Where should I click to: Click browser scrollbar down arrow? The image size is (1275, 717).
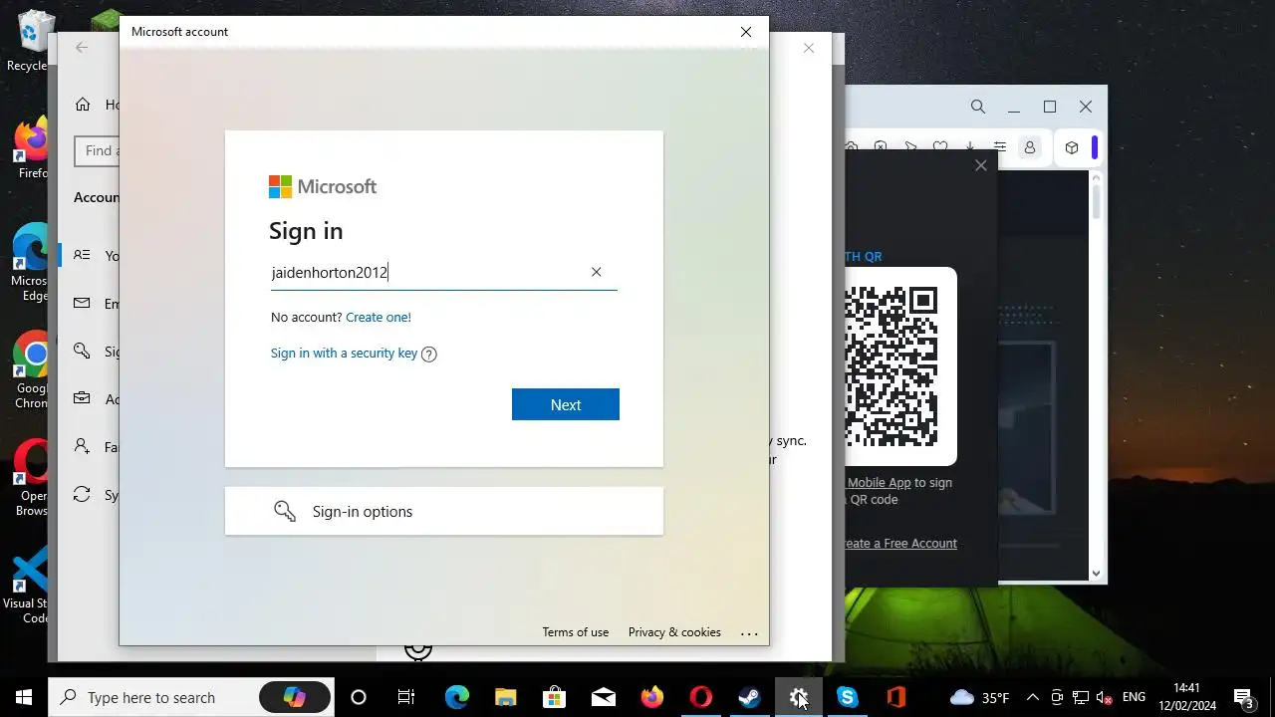[1097, 574]
